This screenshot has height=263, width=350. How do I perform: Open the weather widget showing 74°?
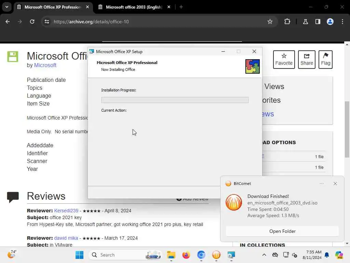(12, 254)
